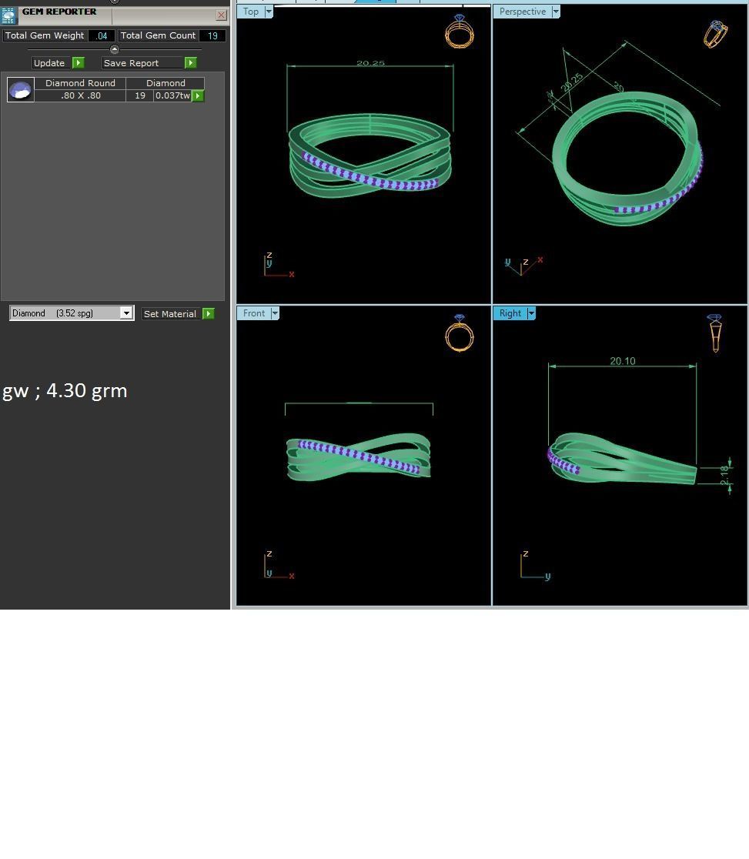Image resolution: width=749 pixels, height=859 pixels.
Task: Click ring orientation icon in Perspective viewport
Action: point(716,34)
